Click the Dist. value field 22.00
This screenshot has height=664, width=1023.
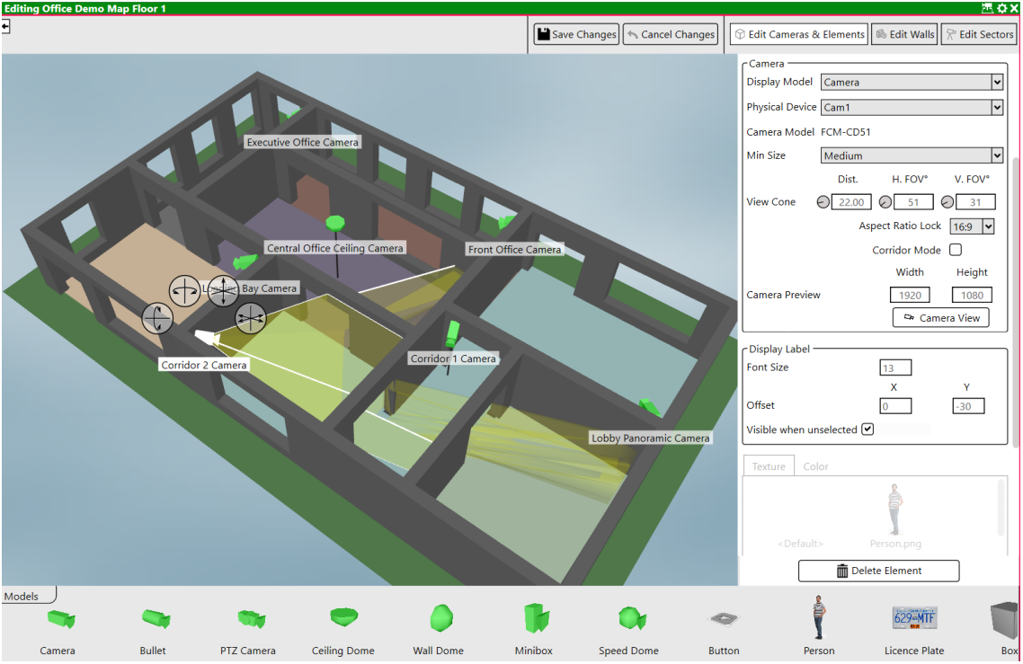(x=851, y=202)
